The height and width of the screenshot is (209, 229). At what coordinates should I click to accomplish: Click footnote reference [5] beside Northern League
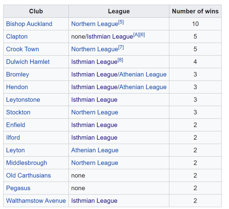coord(121,22)
